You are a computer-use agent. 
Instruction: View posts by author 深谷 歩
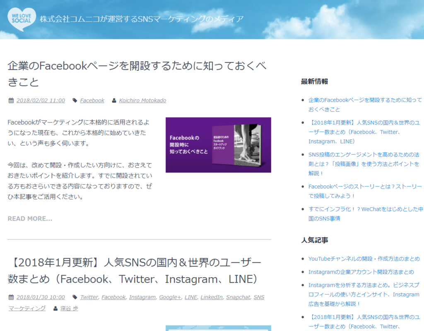(x=69, y=309)
